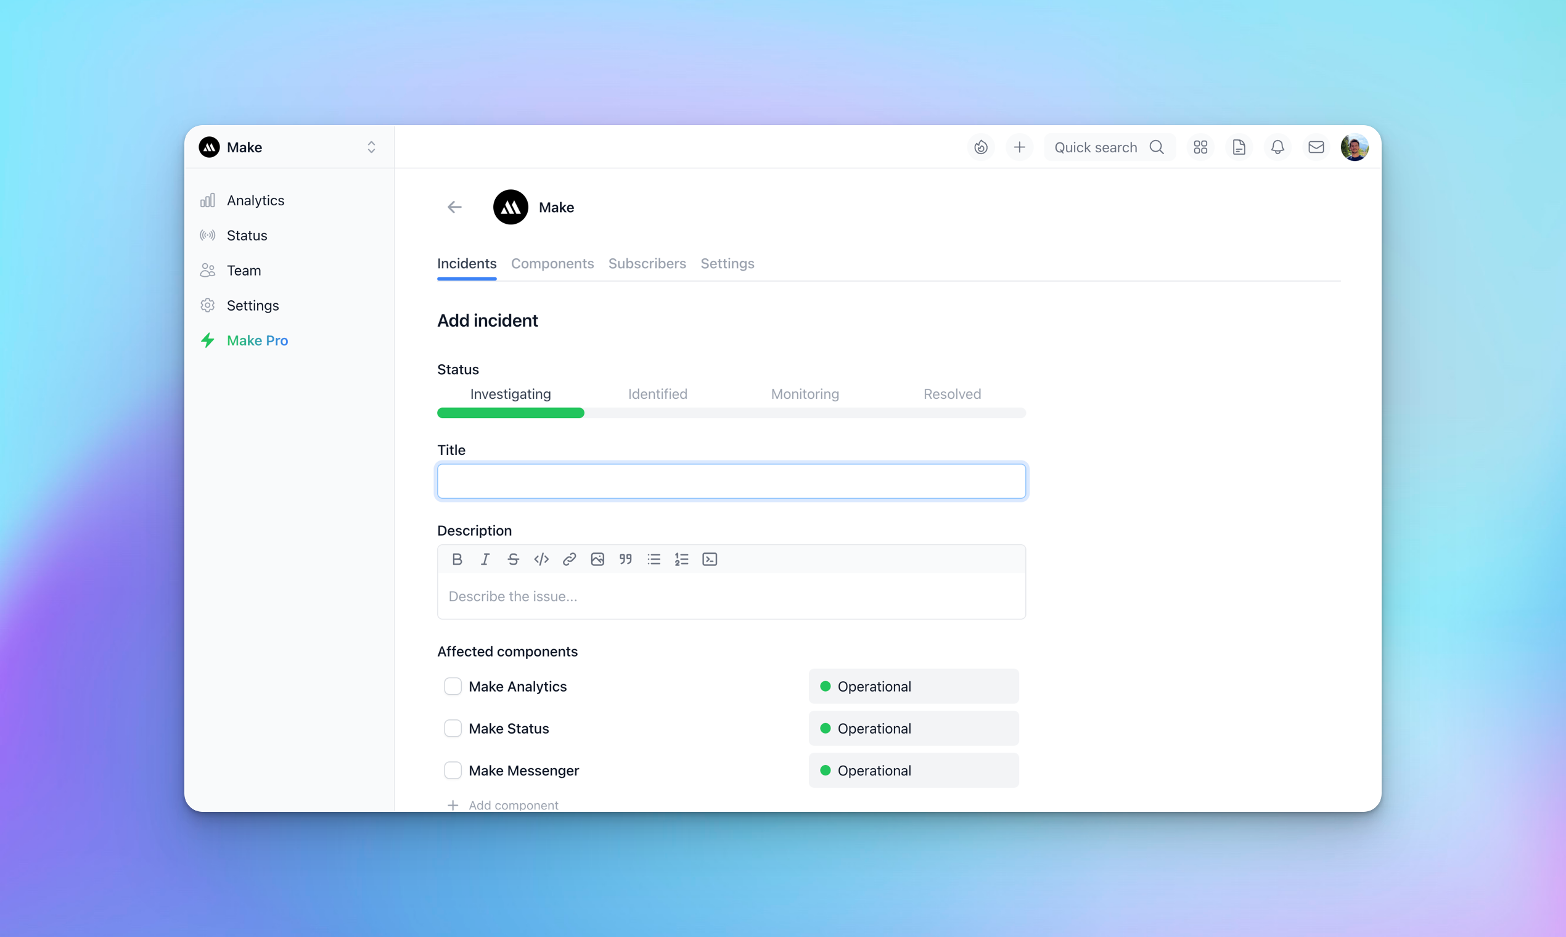Insert a link in description
Viewport: 1566px width, 937px height.
tap(569, 559)
